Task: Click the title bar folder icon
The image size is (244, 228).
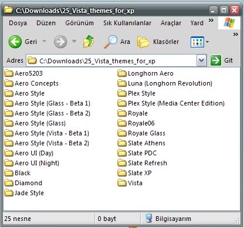Action: [9, 10]
